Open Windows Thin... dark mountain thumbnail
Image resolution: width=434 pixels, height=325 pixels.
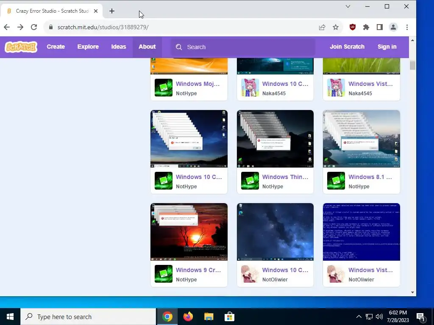(x=275, y=139)
